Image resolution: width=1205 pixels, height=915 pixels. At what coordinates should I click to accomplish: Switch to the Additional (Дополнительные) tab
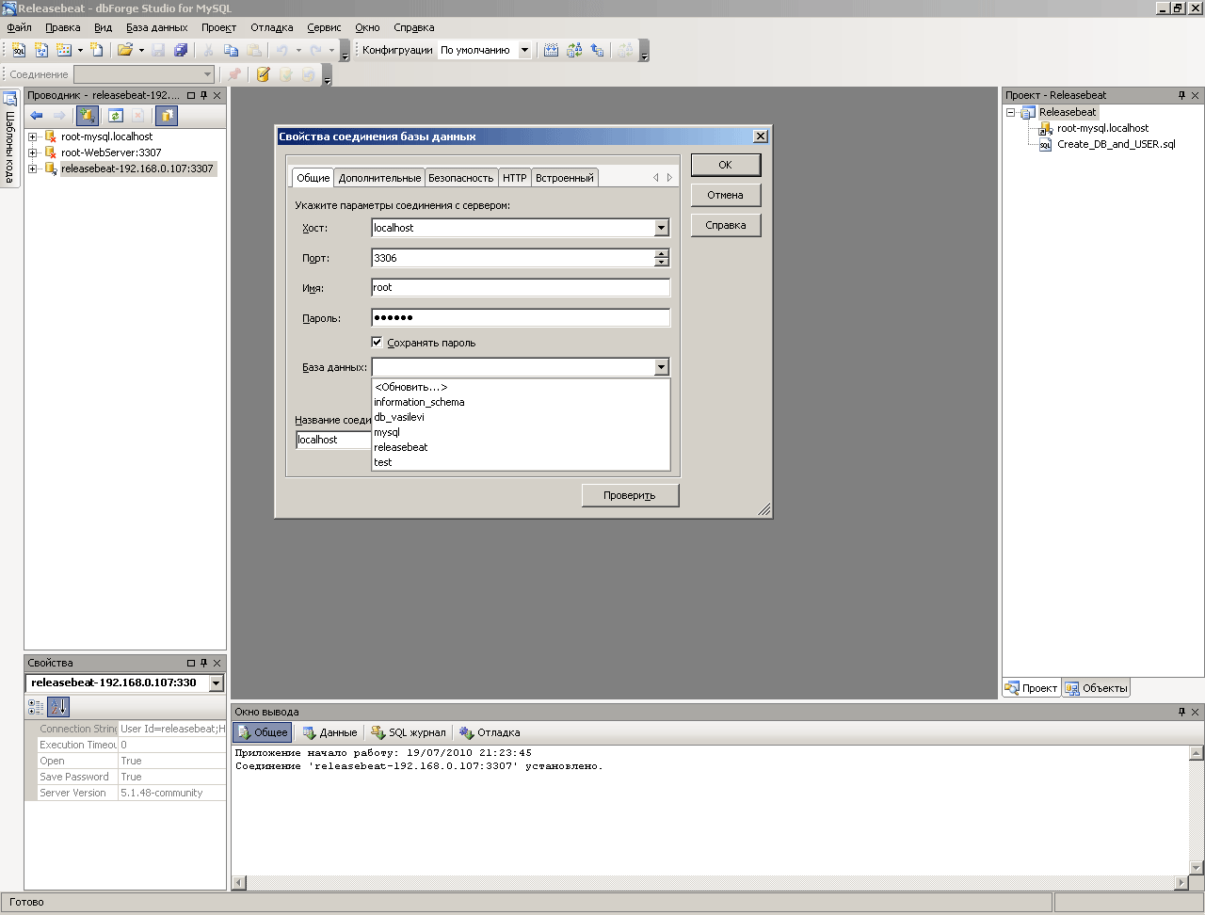[379, 178]
